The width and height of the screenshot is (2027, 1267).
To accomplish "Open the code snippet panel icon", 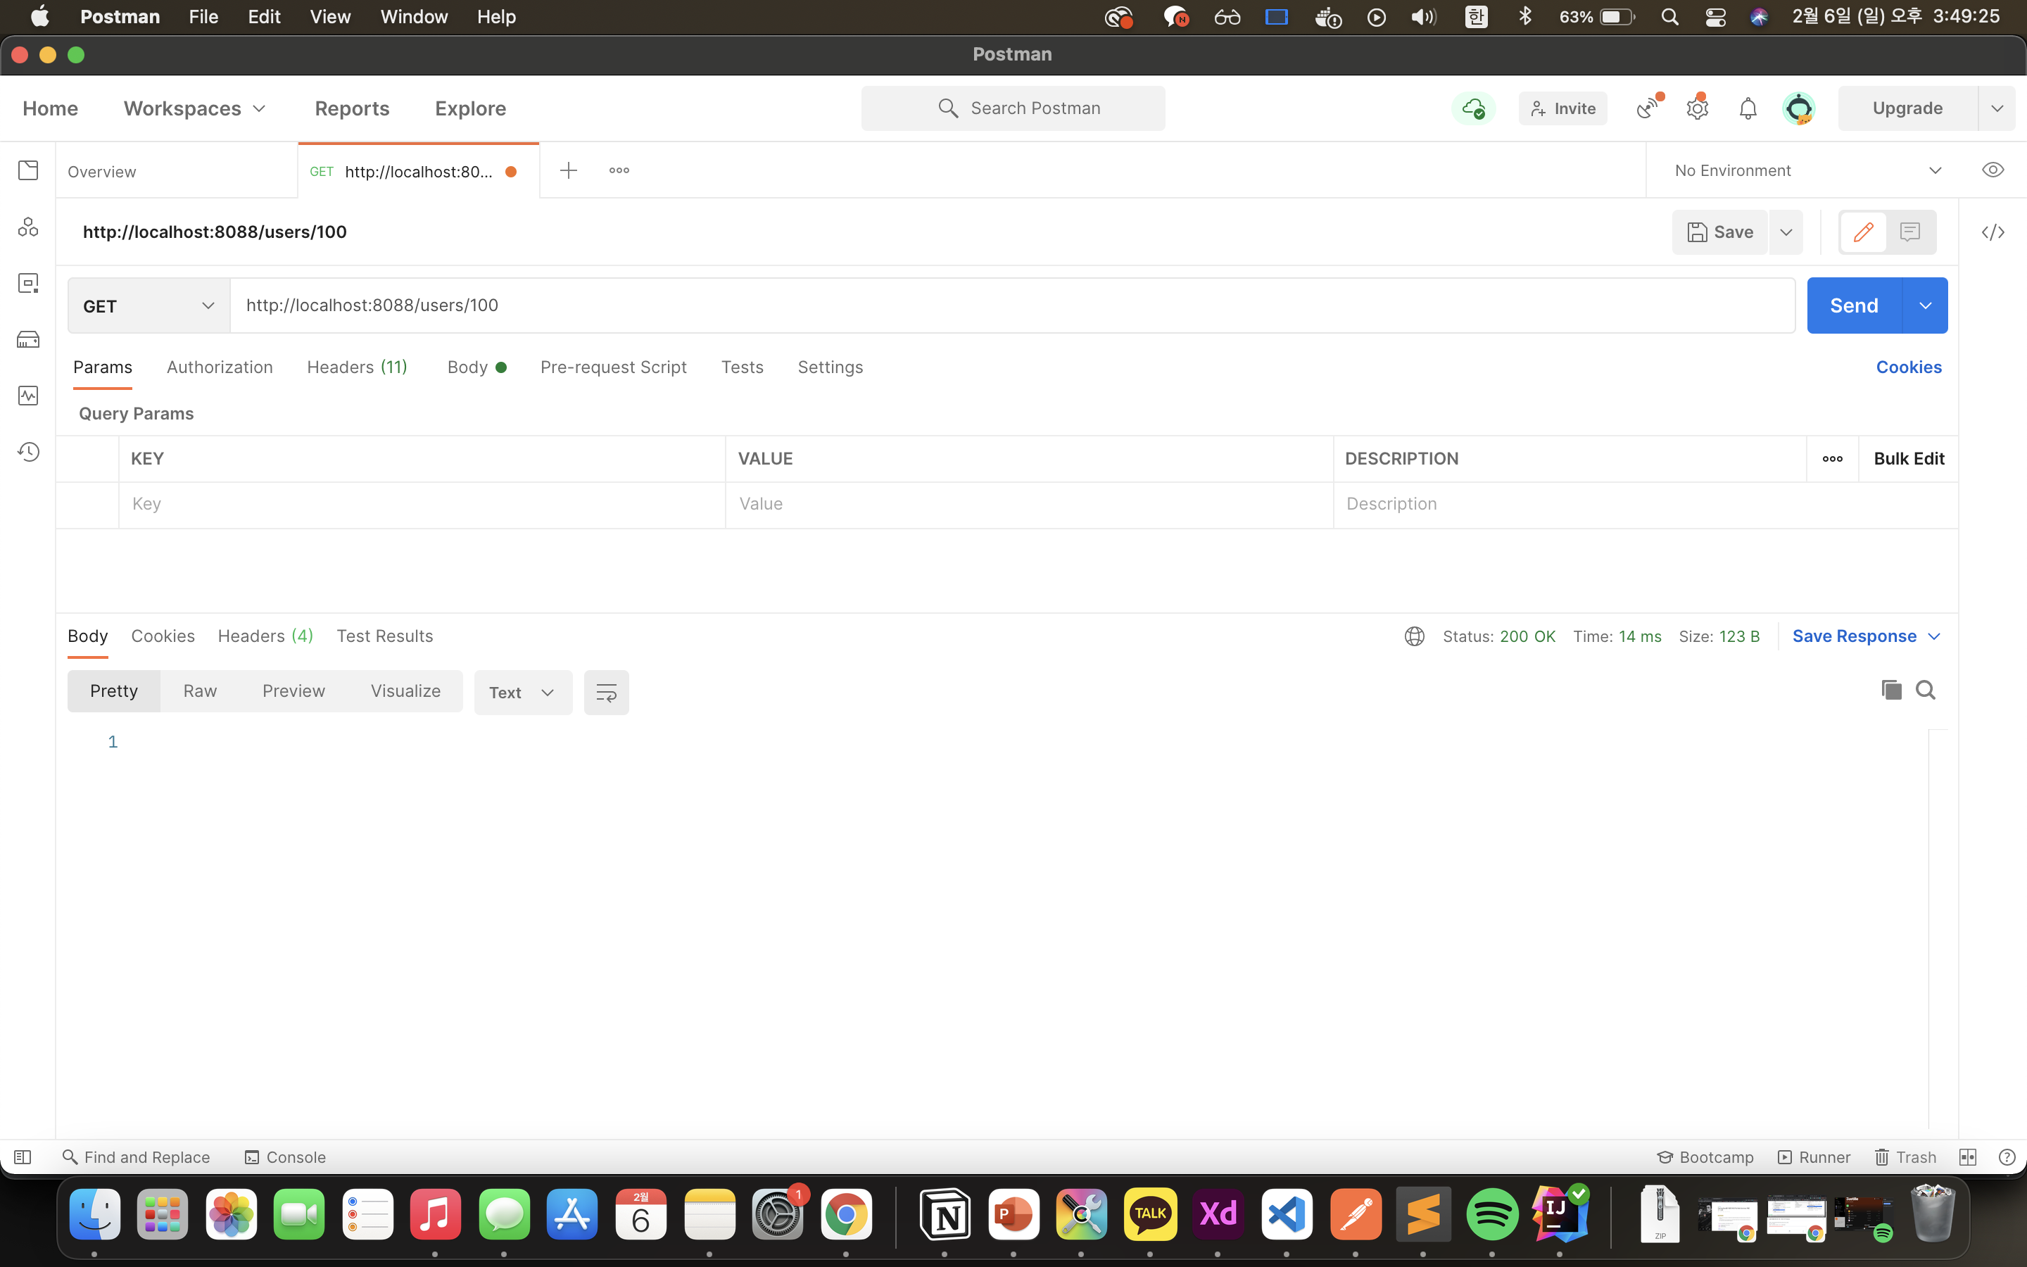I will coord(1993,232).
